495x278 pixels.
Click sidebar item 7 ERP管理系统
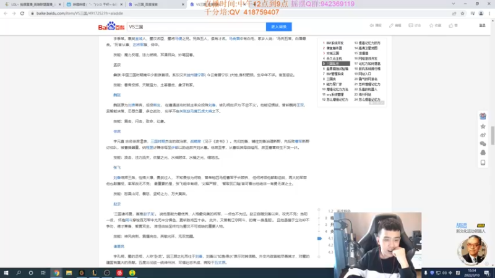point(333,74)
